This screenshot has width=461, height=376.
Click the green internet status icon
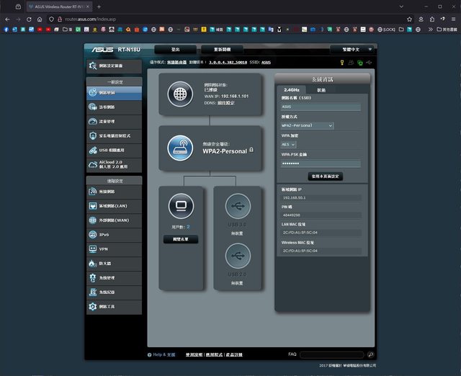point(360,63)
